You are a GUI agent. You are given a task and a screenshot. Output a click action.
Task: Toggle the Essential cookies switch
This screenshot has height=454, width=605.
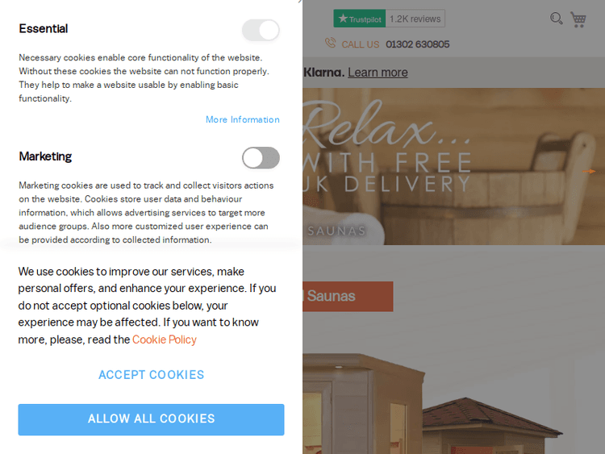click(261, 30)
